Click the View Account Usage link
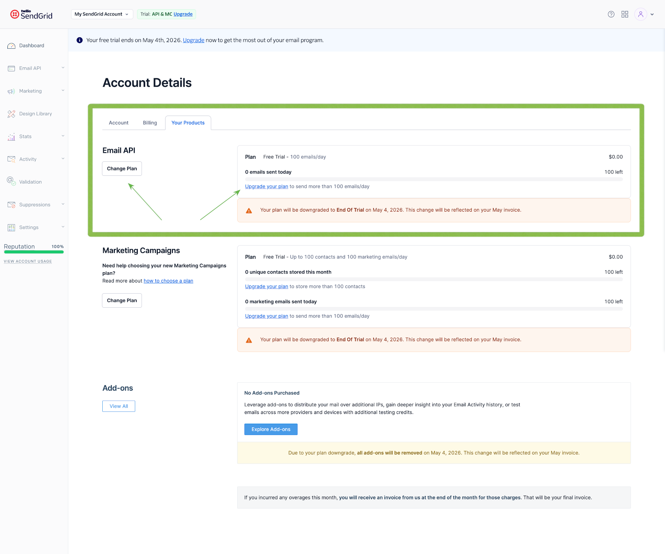 point(28,261)
